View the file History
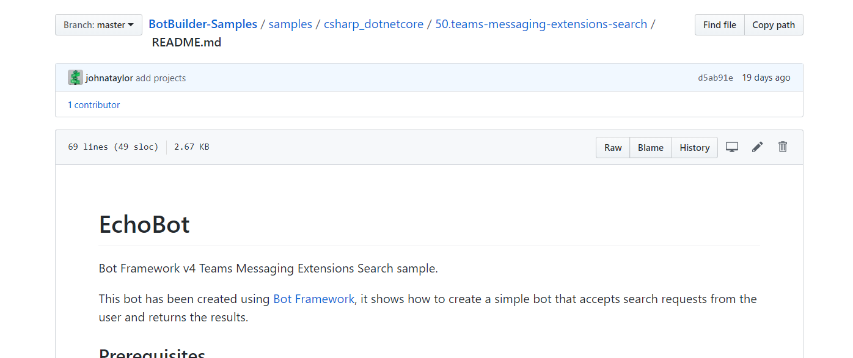 coord(694,147)
